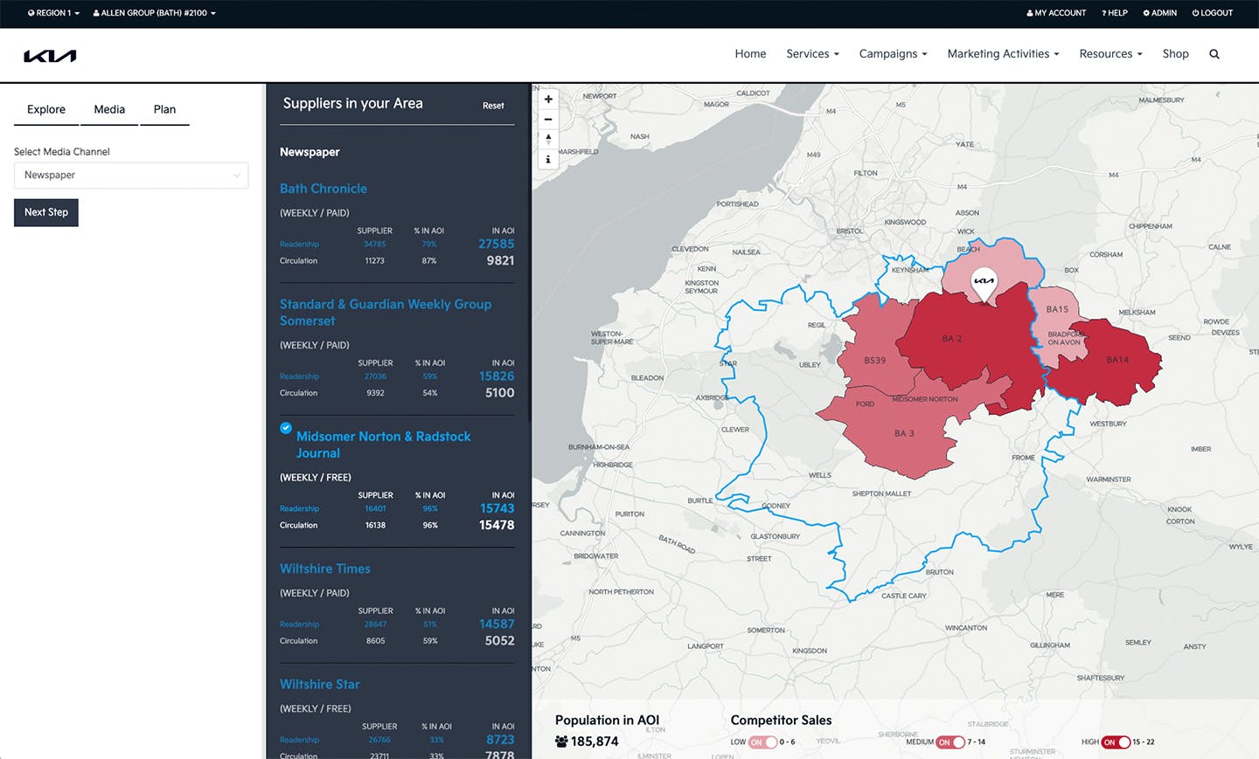Click BA15 region on map

click(x=1057, y=309)
